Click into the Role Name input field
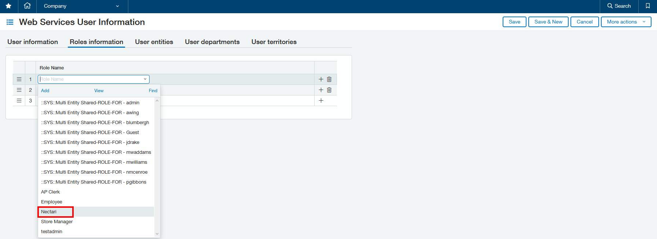Viewport: 657px width, 239px height. 90,79
